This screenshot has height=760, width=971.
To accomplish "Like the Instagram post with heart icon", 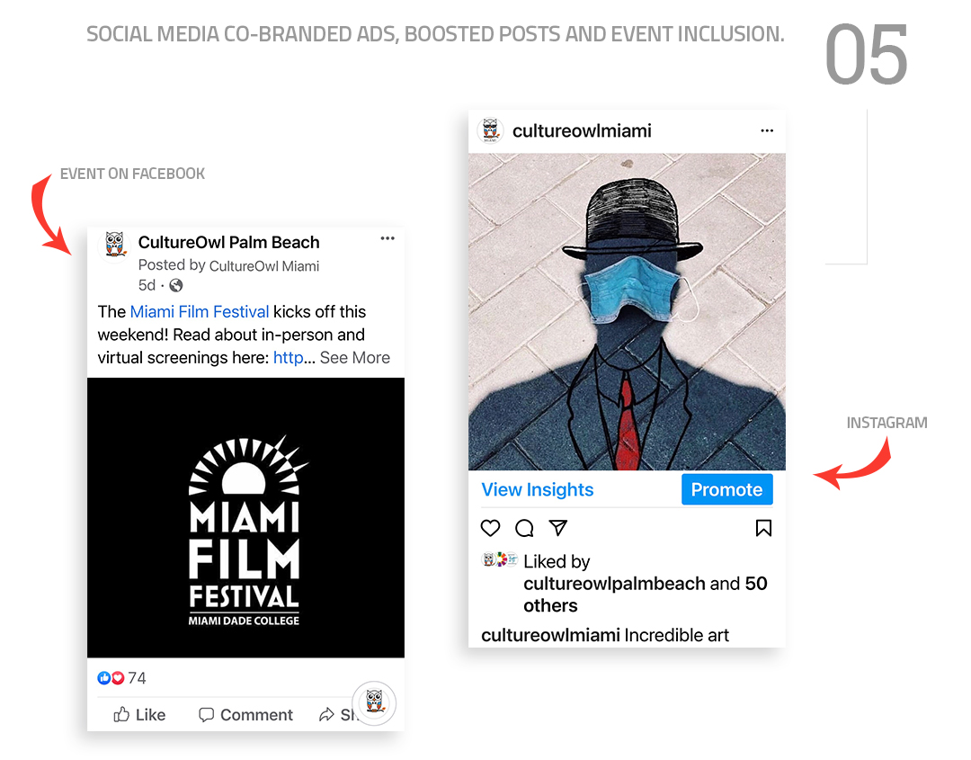I will [491, 528].
